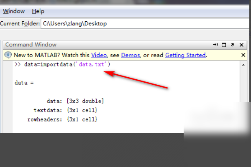
Task: Click the data [3x3 double] output line
Action: click(75, 101)
